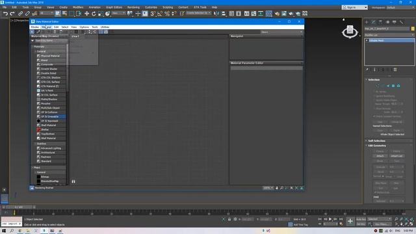Click the Mirror tool icon
This screenshot has height=234, width=416.
pyautogui.click(x=216, y=14)
